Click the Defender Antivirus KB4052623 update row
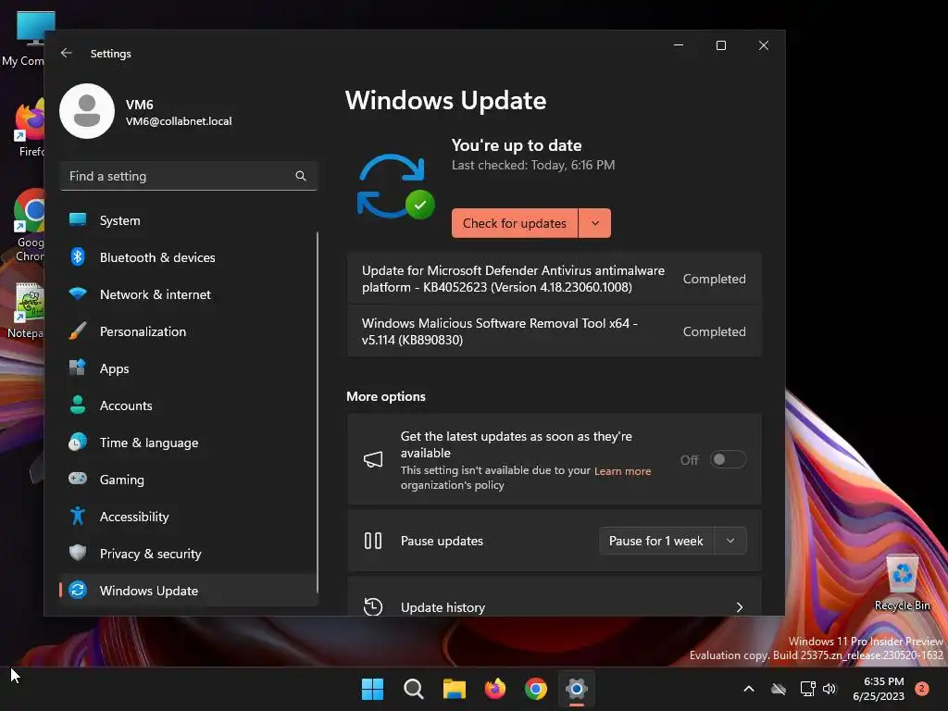Viewport: 948px width, 711px height. 554,279
